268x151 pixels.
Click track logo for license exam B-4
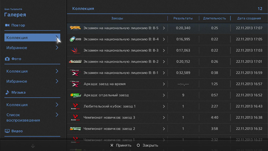click(x=75, y=39)
